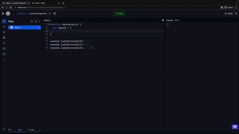239x134 pixels.
Task: Click the Replit logo icon
Action: [x=8, y=13]
